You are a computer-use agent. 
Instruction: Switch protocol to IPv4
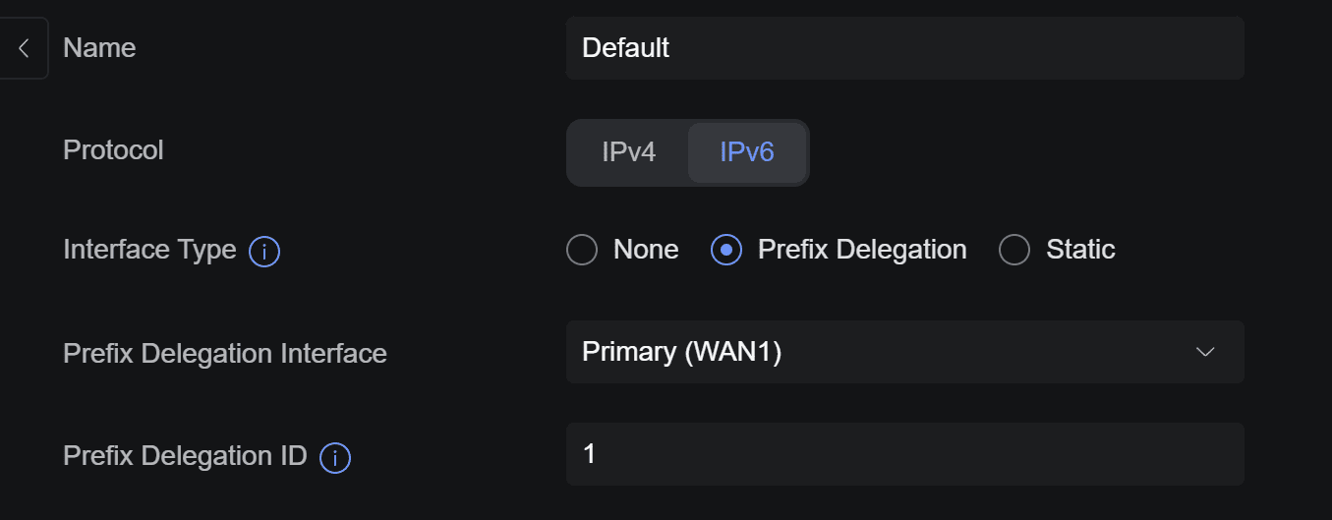(629, 152)
